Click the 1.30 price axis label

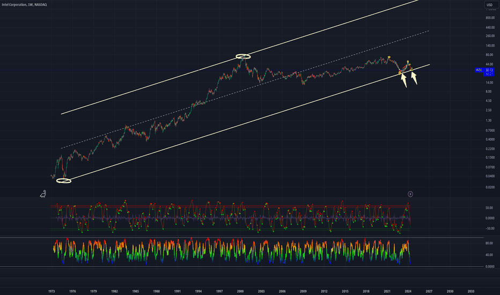[x=489, y=121]
